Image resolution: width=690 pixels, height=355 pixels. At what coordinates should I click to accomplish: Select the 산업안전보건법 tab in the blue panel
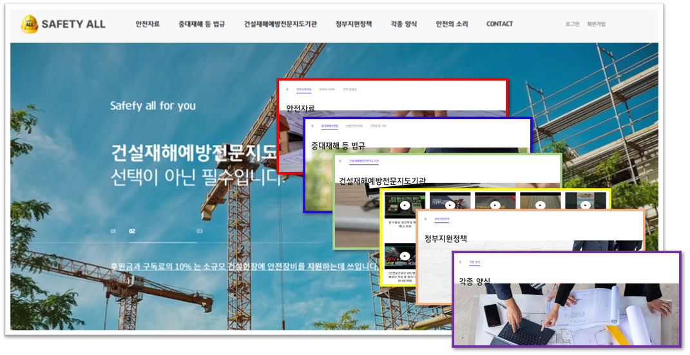point(354,126)
